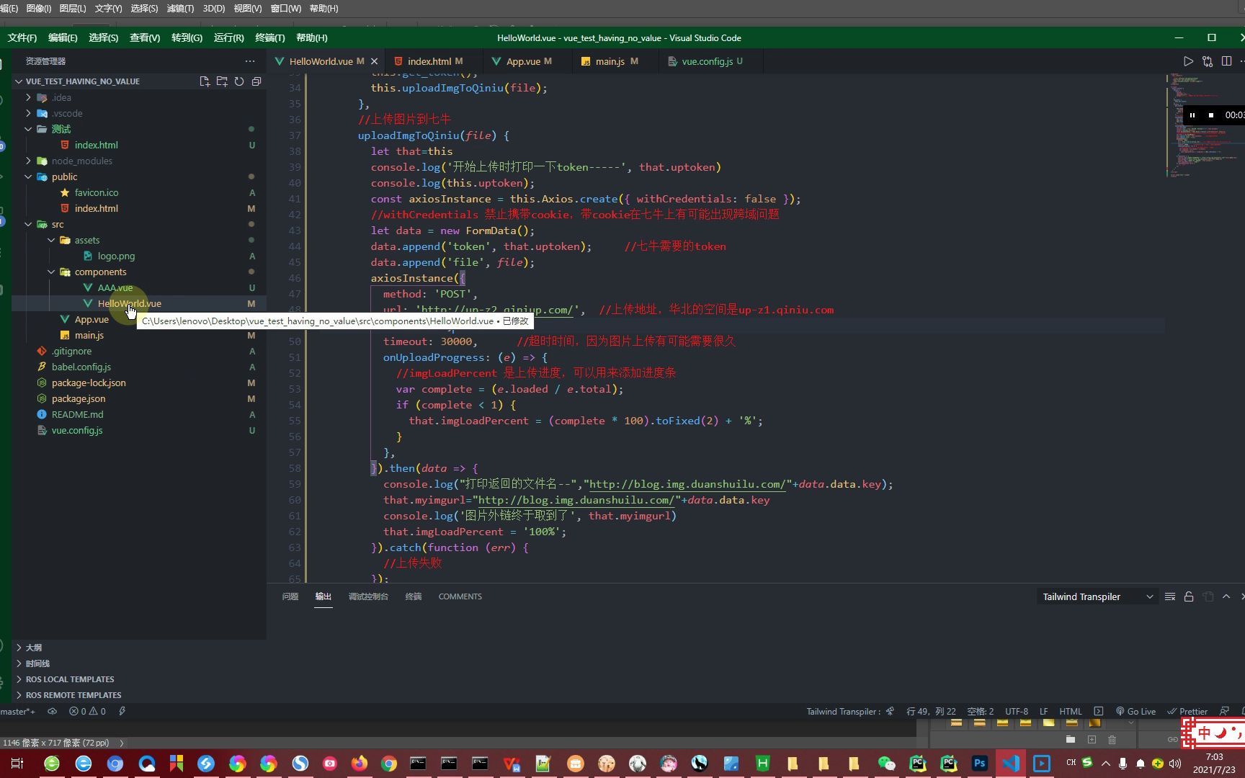Click Go Live in the status bar
The image size is (1245, 778).
pos(1136,711)
